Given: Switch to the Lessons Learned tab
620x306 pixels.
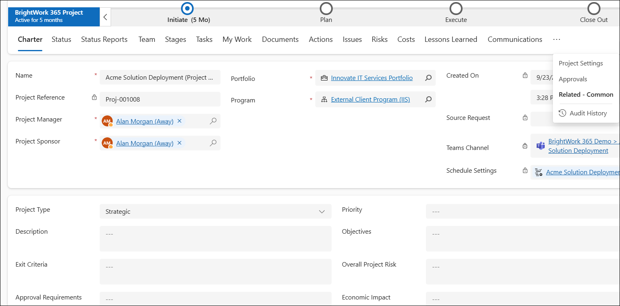Looking at the screenshot, I should click(451, 39).
